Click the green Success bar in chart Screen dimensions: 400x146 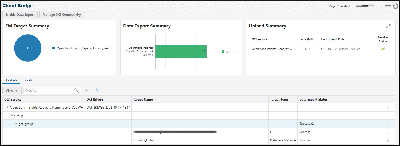coord(181,52)
